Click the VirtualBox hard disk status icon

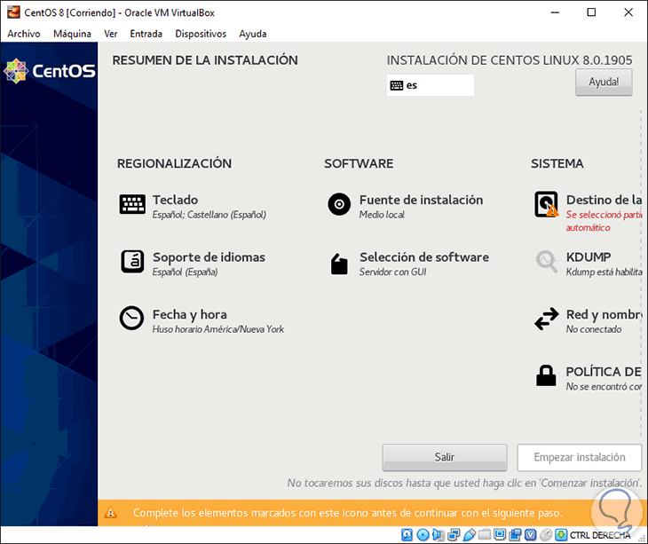pos(407,535)
